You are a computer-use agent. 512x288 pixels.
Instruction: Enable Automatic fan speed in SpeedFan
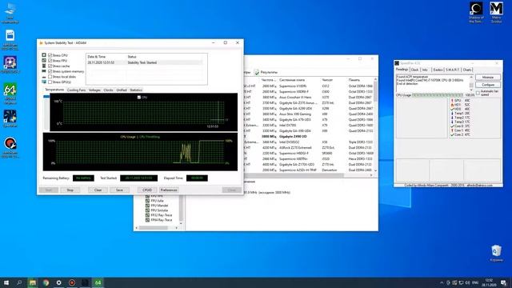click(x=478, y=93)
